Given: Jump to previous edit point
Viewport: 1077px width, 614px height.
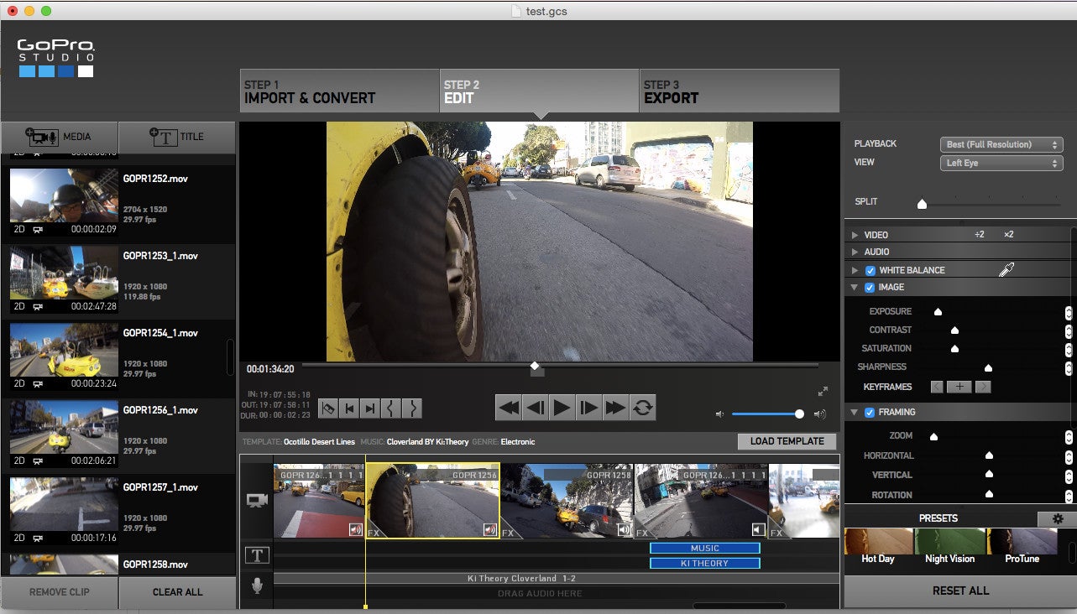Looking at the screenshot, I should [349, 408].
